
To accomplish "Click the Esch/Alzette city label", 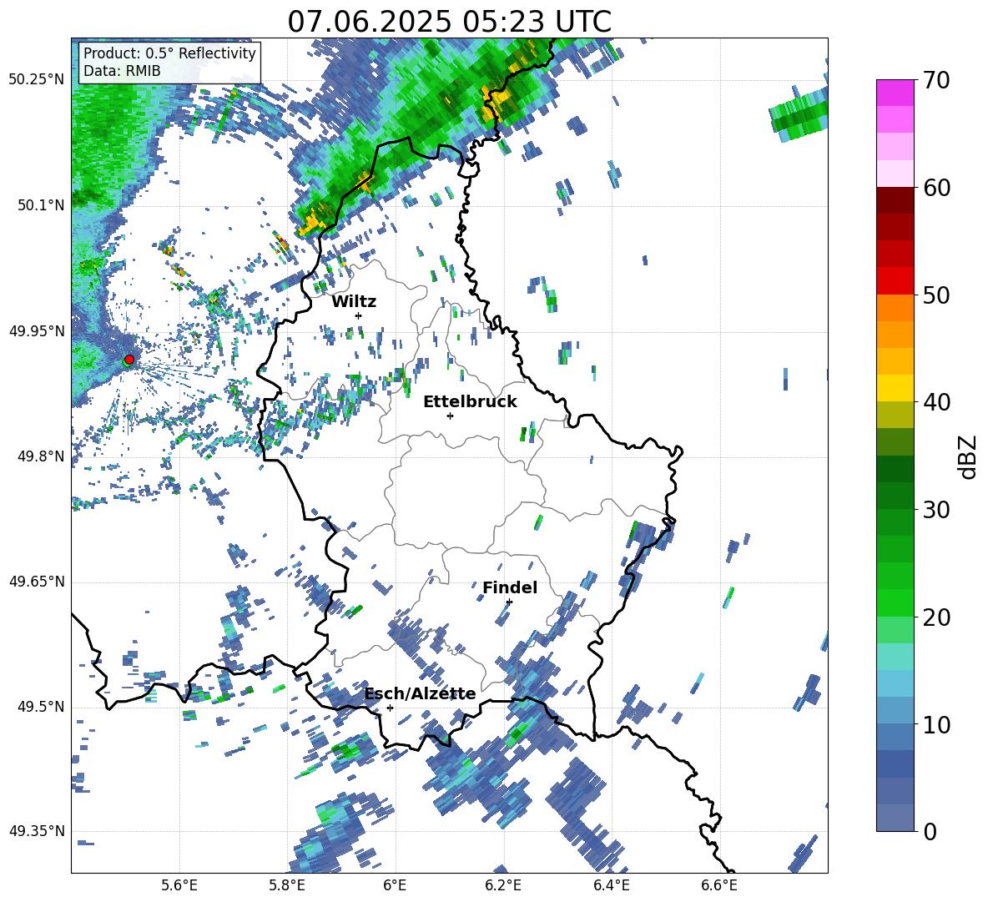I will [421, 693].
